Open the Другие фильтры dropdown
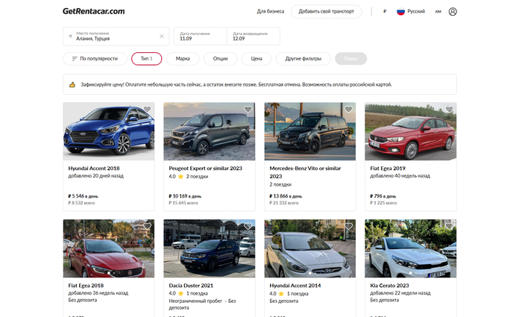The image size is (522, 317). point(304,59)
